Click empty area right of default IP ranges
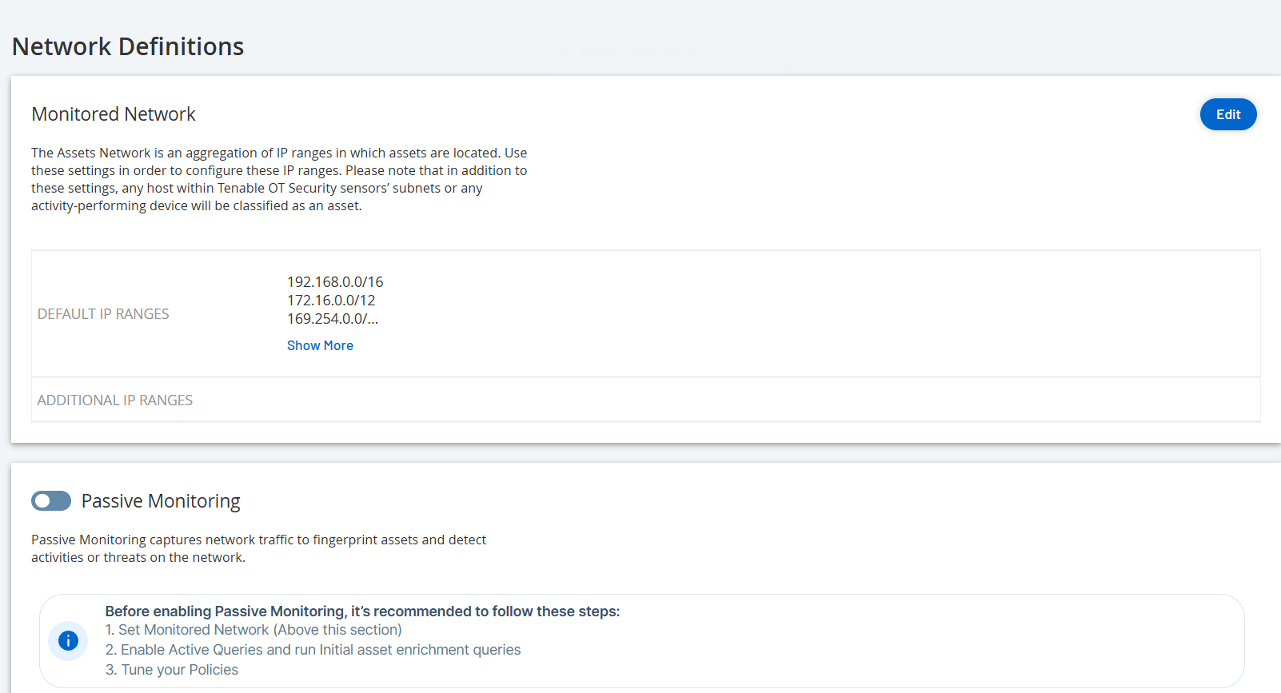Viewport: 1281px width, 693px height. point(800,313)
